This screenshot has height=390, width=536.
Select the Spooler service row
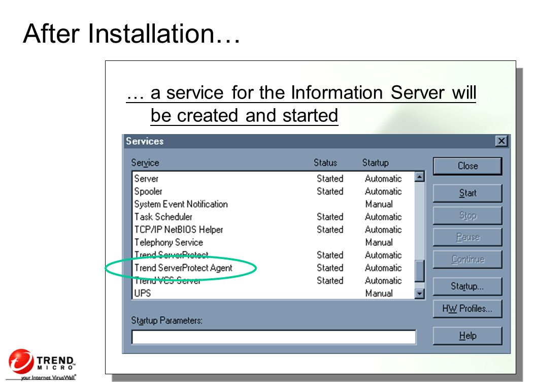pyautogui.click(x=273, y=191)
